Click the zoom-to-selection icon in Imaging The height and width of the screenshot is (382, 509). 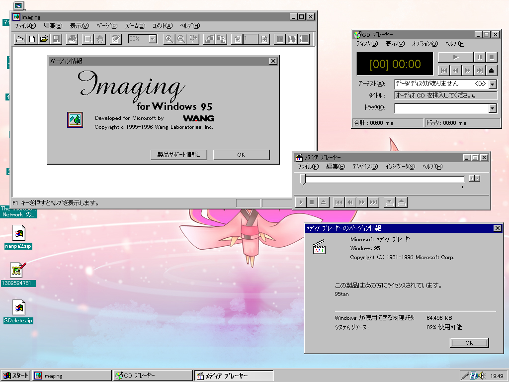[x=193, y=39]
